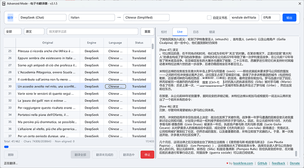304x168 pixels.
Task: Click the blue 输出 button
Action: point(289,18)
